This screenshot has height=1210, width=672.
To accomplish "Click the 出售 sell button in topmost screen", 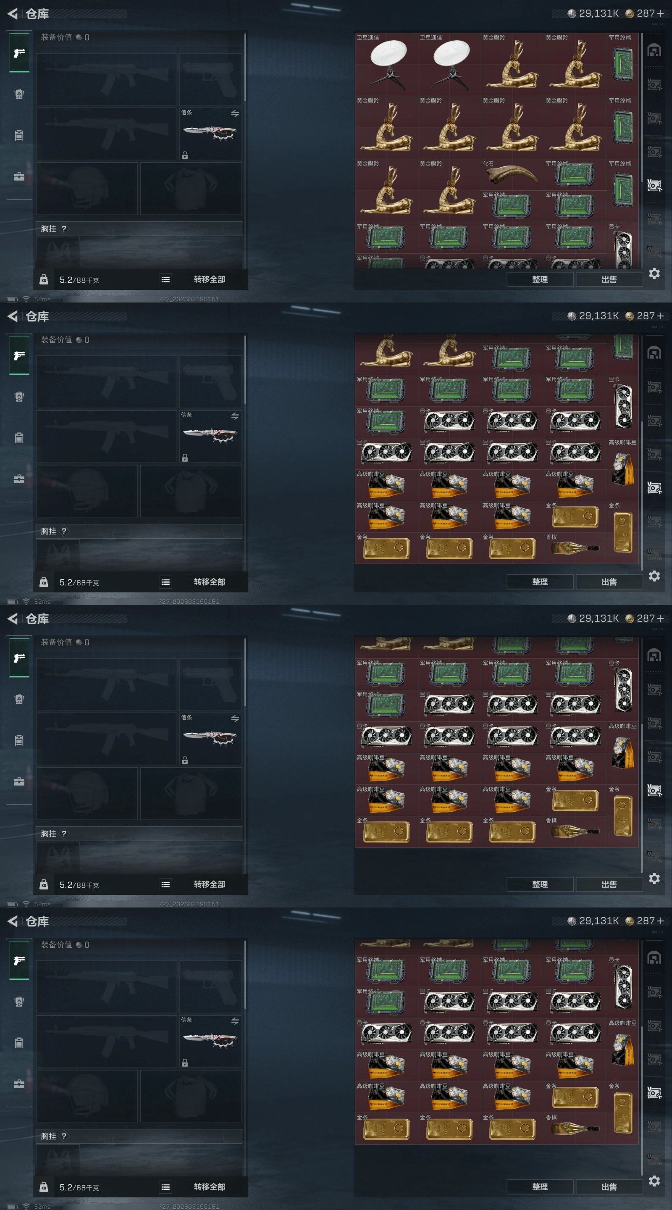I will pos(609,279).
